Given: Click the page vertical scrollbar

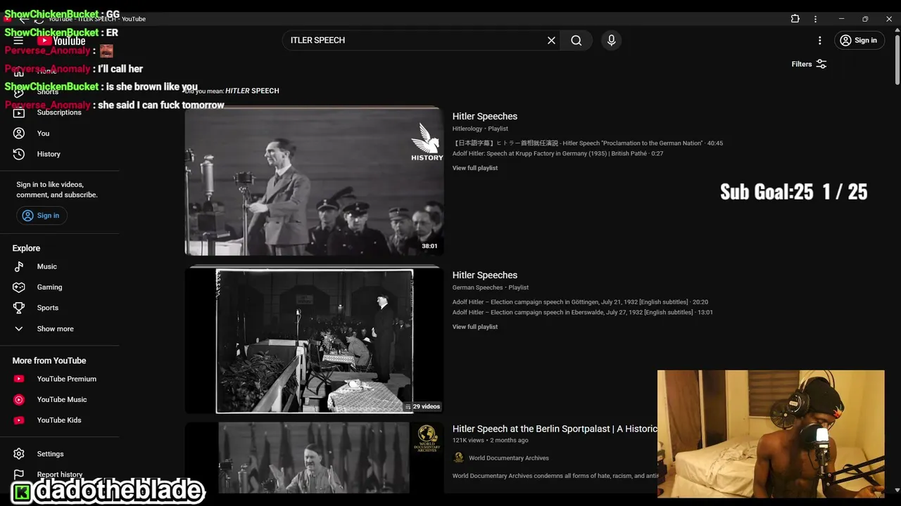Looking at the screenshot, I should point(897,60).
